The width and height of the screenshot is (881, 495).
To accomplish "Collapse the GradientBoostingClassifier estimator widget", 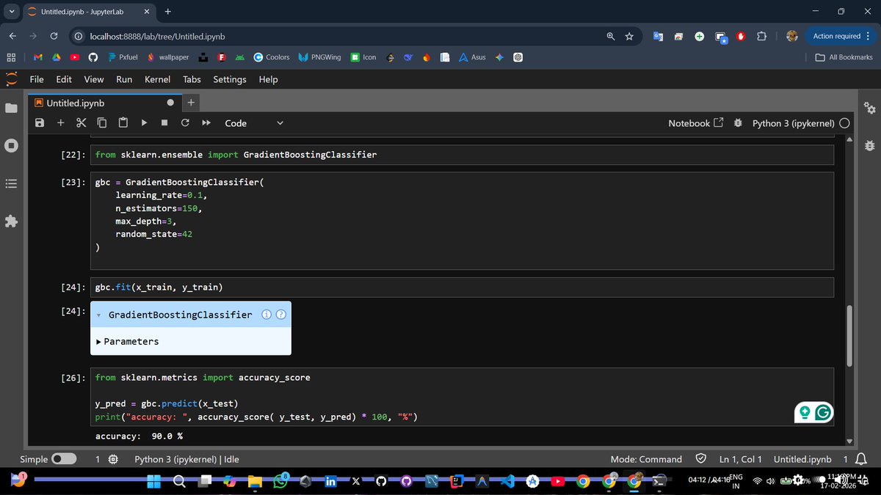I will [98, 315].
